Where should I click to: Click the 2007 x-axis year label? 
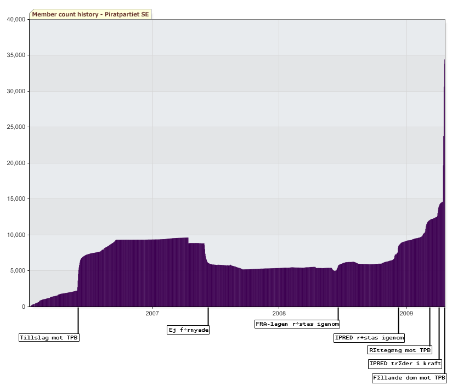152,313
